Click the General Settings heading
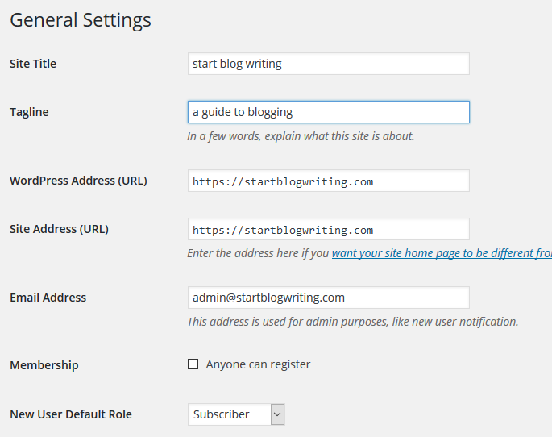Image resolution: width=552 pixels, height=437 pixels. 81,20
